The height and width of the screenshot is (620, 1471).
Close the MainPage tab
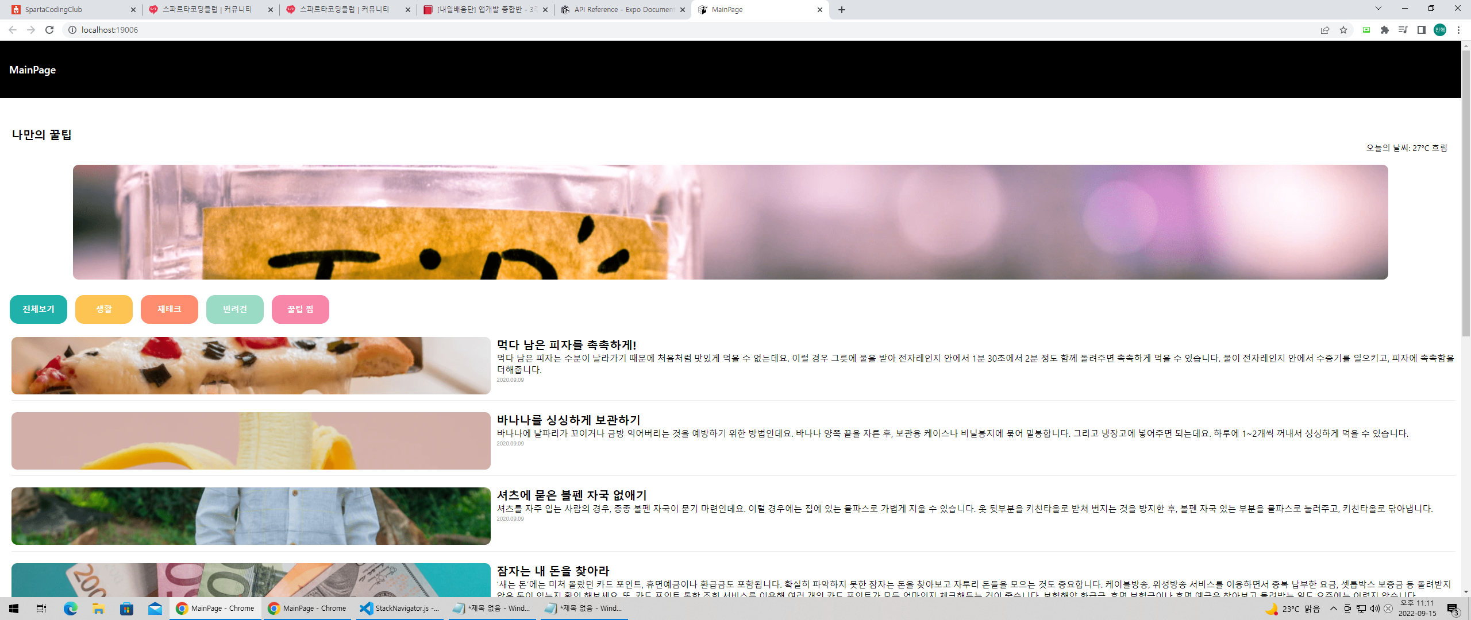click(x=820, y=10)
